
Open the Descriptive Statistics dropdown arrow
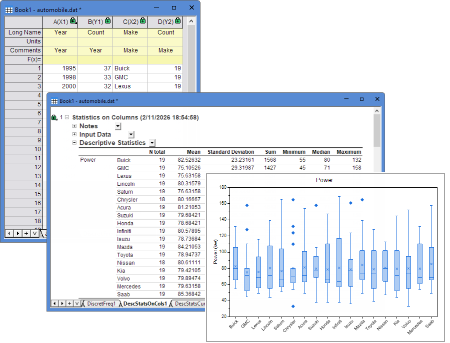coord(152,143)
